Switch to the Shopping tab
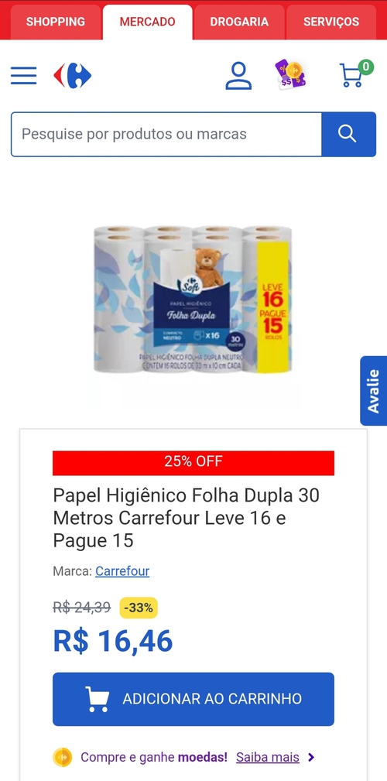 (x=56, y=22)
